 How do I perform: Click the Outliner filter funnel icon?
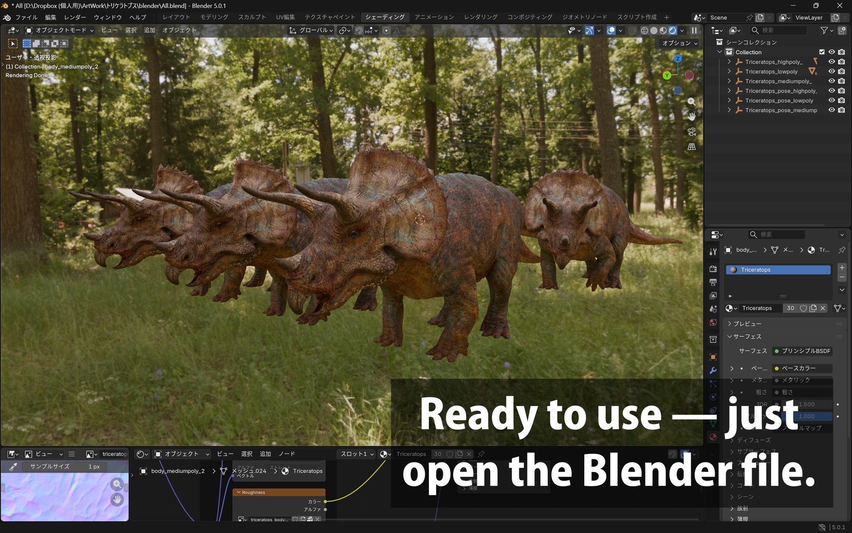(824, 31)
